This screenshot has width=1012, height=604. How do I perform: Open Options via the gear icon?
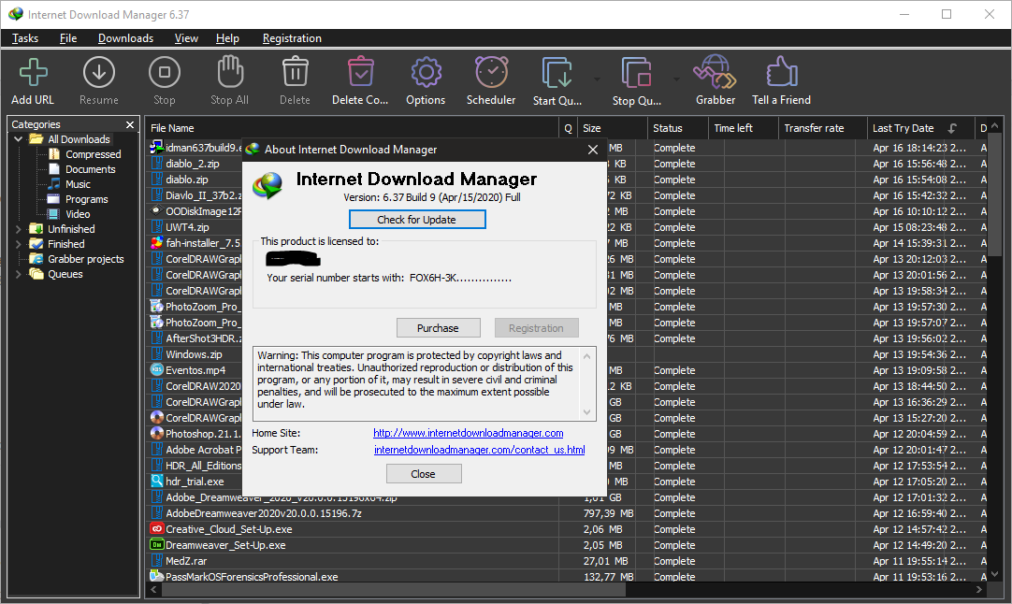tap(426, 72)
